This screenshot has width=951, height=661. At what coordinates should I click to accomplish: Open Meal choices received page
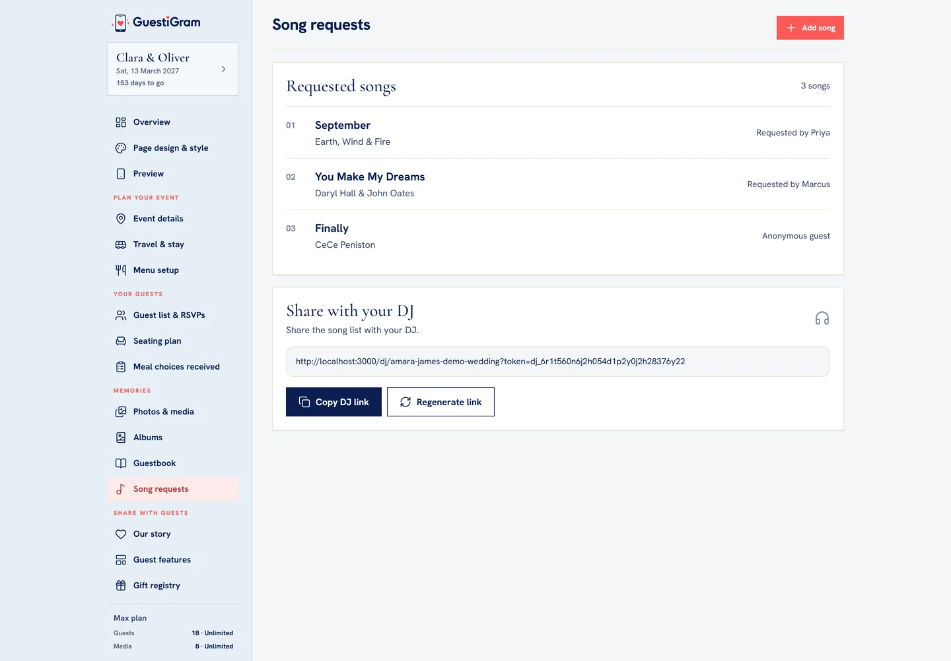pos(173,367)
